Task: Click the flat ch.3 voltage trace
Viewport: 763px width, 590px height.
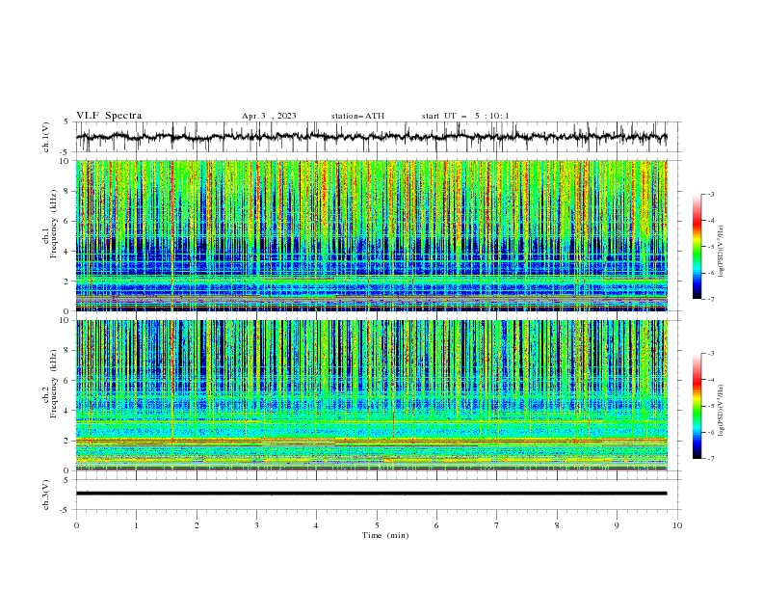Action: (371, 494)
